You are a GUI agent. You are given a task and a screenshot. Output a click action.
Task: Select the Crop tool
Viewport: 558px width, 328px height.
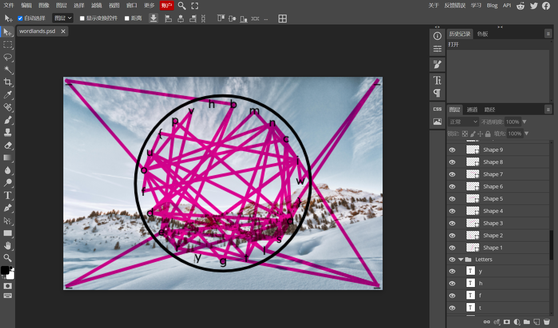8,82
